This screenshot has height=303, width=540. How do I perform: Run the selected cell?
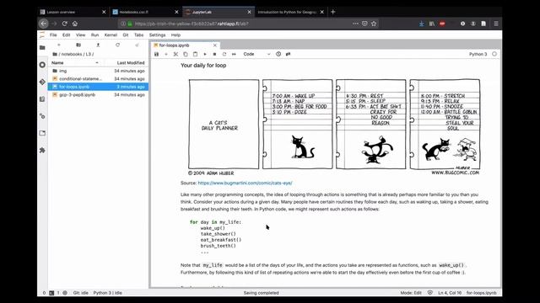205,54
